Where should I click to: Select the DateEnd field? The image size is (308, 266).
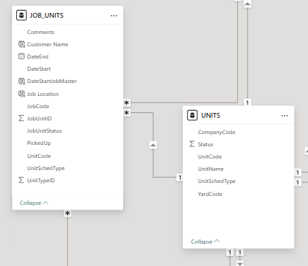37,56
